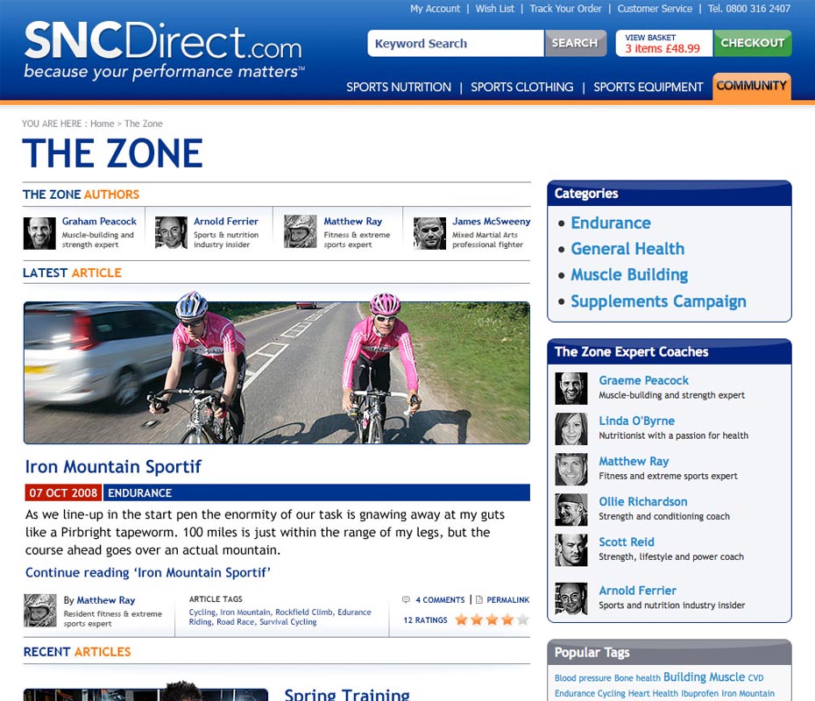This screenshot has width=815, height=701.
Task: Click in the Keyword Search field
Action: (456, 43)
